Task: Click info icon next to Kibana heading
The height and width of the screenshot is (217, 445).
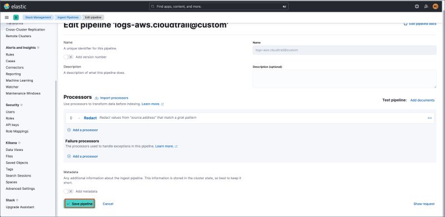Action: (x=19, y=143)
